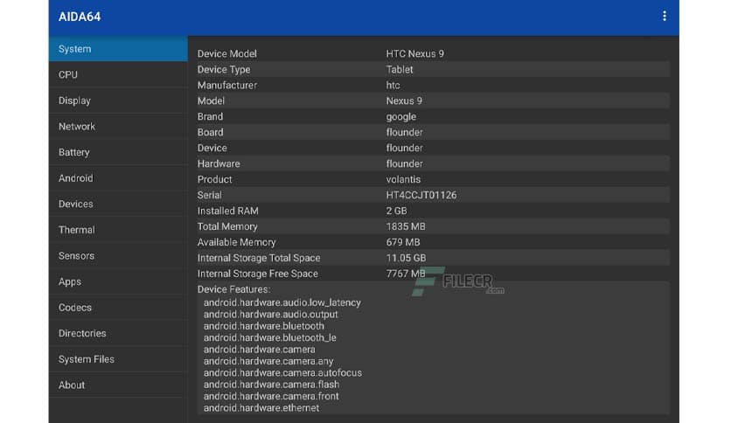Click the storage total value 11.05 GB
Screen dimensions: 731x423
(406, 258)
